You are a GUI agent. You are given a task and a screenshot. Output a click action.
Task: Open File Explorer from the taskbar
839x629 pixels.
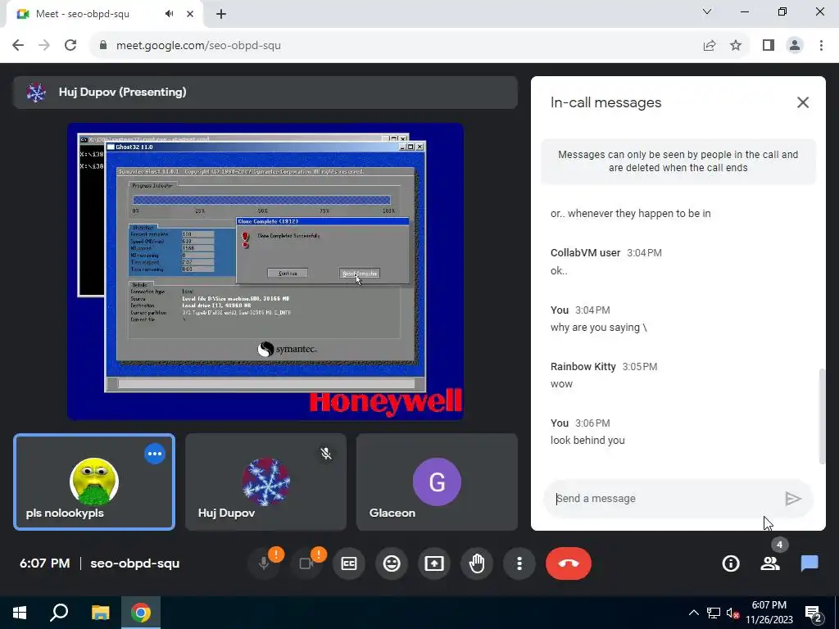tap(100, 613)
